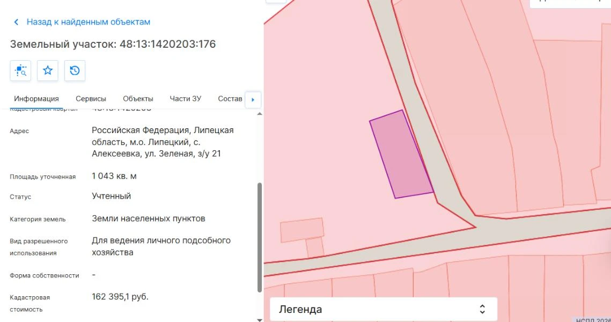
Task: Select the Части ЗУ tab
Action: [186, 99]
